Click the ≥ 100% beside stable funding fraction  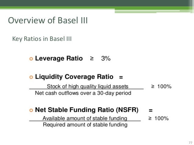point(158,118)
